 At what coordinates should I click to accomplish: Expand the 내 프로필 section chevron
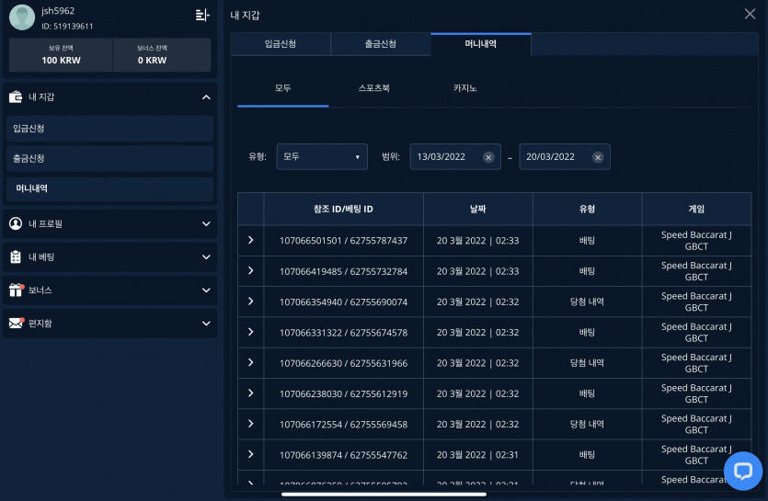click(206, 223)
